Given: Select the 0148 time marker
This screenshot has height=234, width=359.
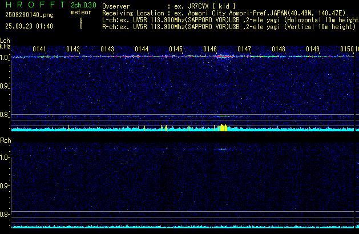Looking at the screenshot, I should pos(279,50).
